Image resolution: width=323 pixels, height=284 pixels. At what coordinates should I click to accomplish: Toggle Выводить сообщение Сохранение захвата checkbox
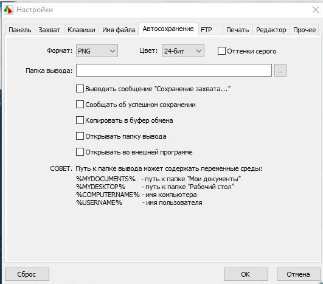(x=80, y=89)
